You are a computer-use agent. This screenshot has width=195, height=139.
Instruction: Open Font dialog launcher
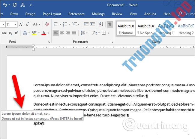coord(49,42)
